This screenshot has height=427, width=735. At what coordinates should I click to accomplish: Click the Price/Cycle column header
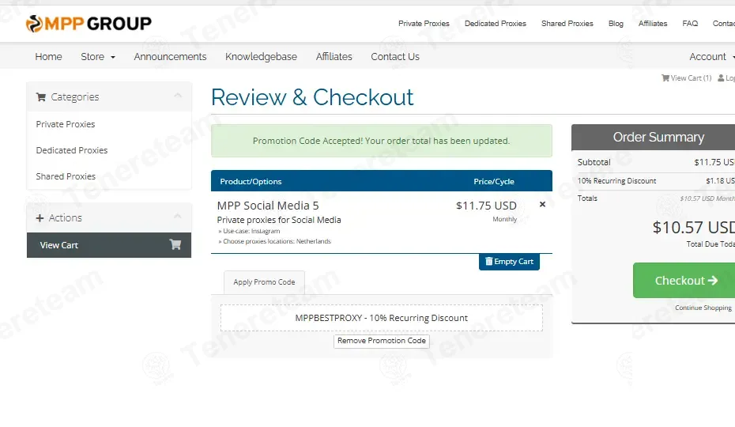(494, 182)
